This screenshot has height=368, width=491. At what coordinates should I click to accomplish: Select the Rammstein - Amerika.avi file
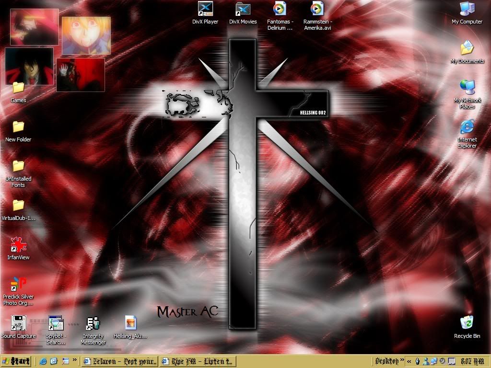(317, 16)
